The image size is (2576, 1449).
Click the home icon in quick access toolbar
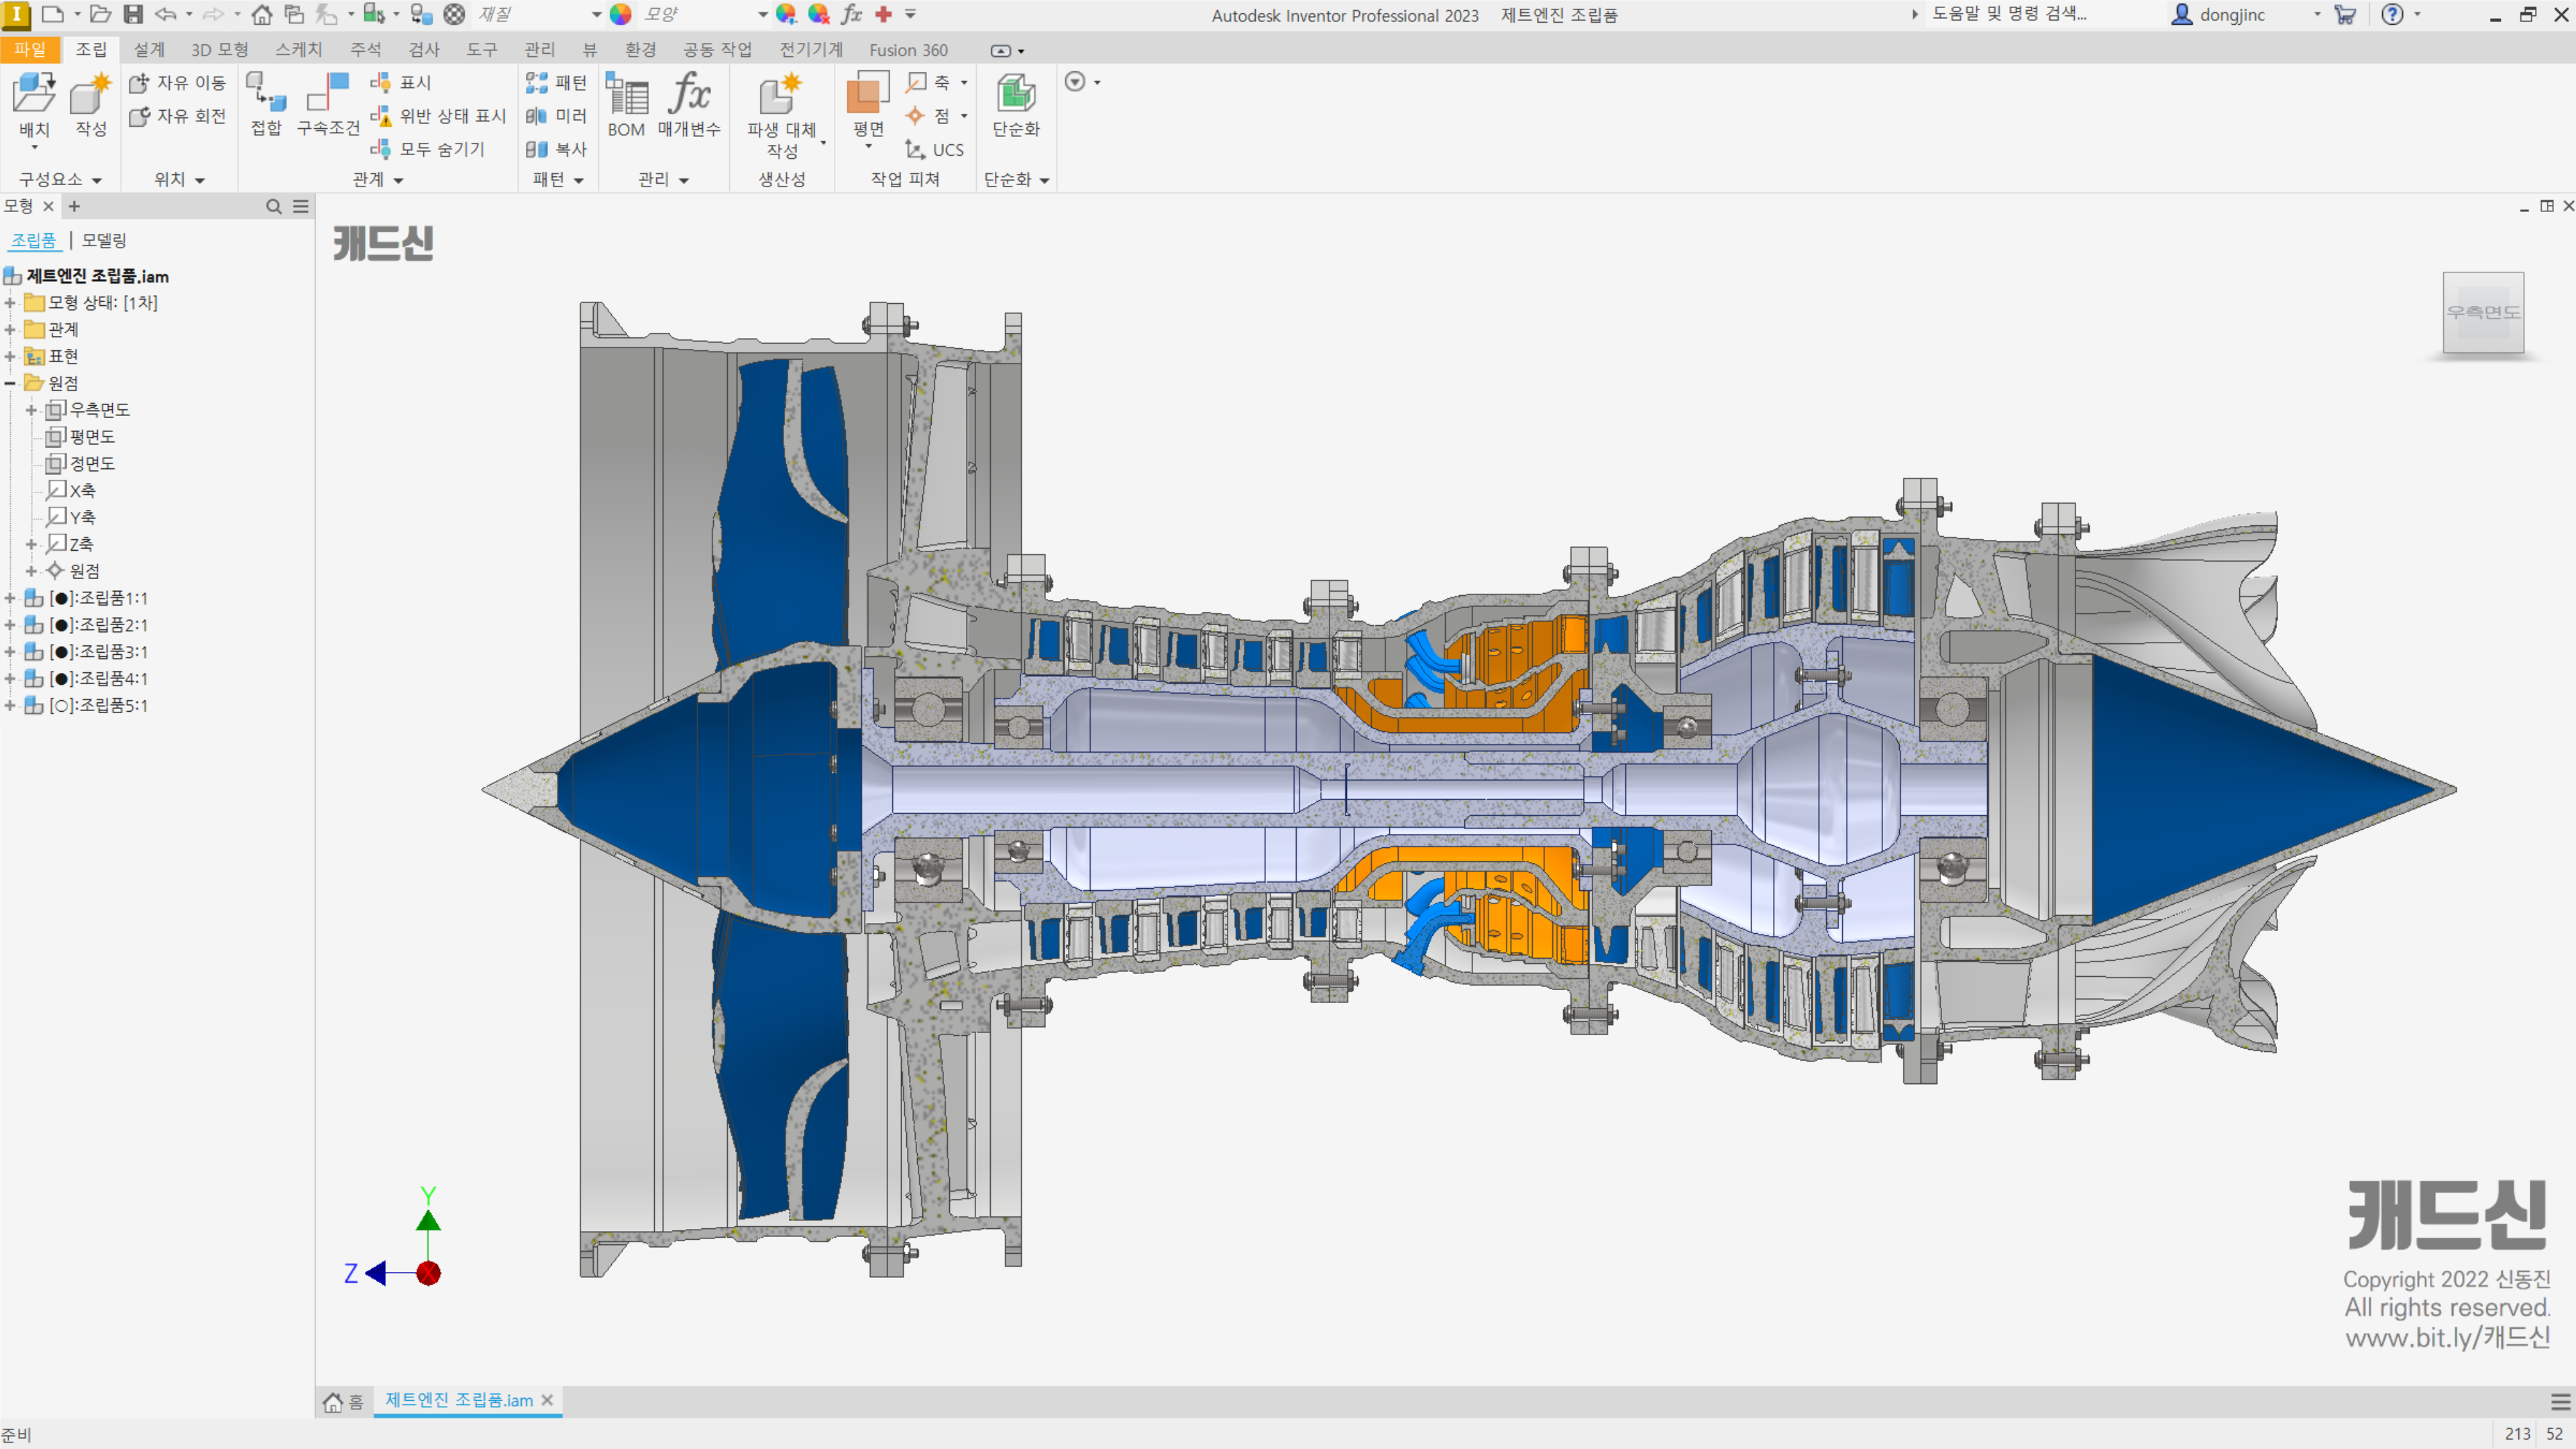click(x=261, y=14)
